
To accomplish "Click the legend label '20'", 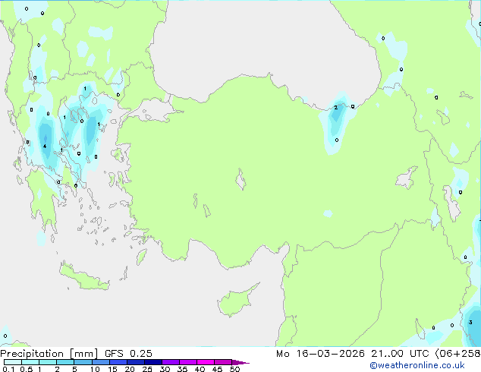I will pyautogui.click(x=130, y=369).
